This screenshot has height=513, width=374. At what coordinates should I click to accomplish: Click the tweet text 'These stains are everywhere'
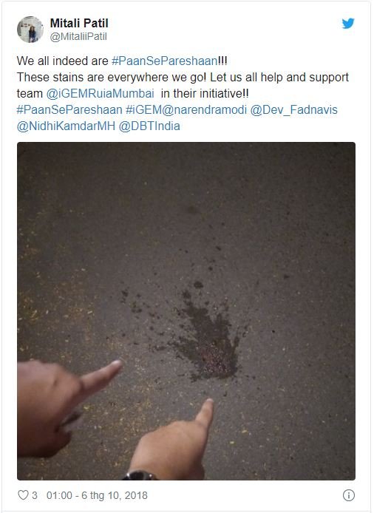tap(92, 77)
